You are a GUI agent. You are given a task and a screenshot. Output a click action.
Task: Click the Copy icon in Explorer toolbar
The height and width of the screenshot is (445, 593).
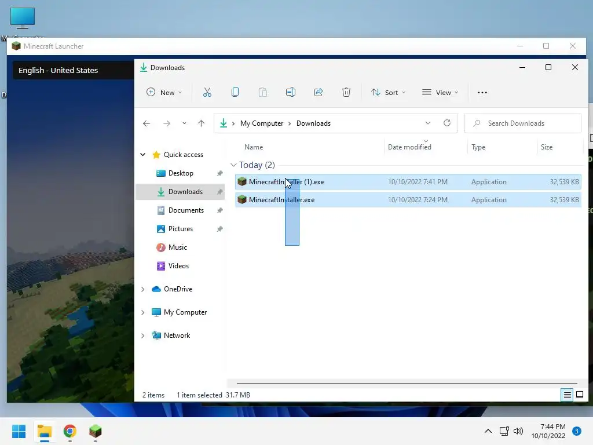click(235, 92)
